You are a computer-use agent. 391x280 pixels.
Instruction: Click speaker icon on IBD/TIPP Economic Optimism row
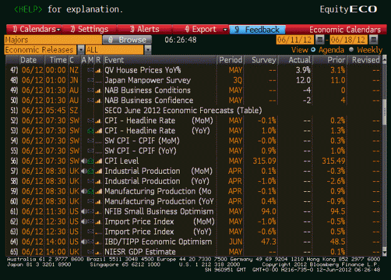coord(84,242)
